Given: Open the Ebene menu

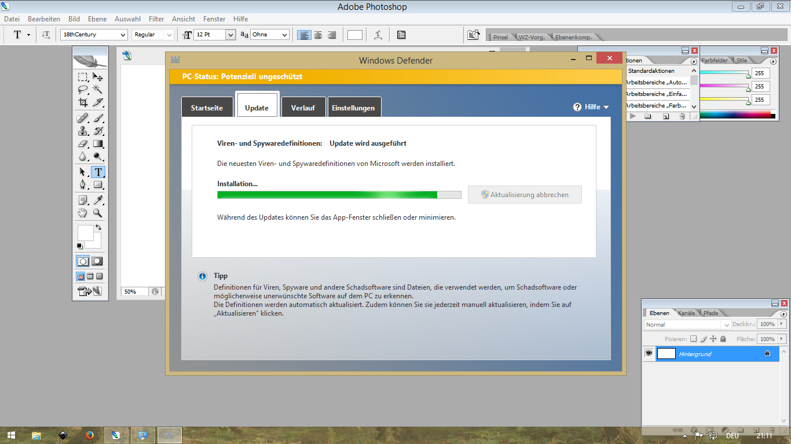Looking at the screenshot, I should 97,19.
